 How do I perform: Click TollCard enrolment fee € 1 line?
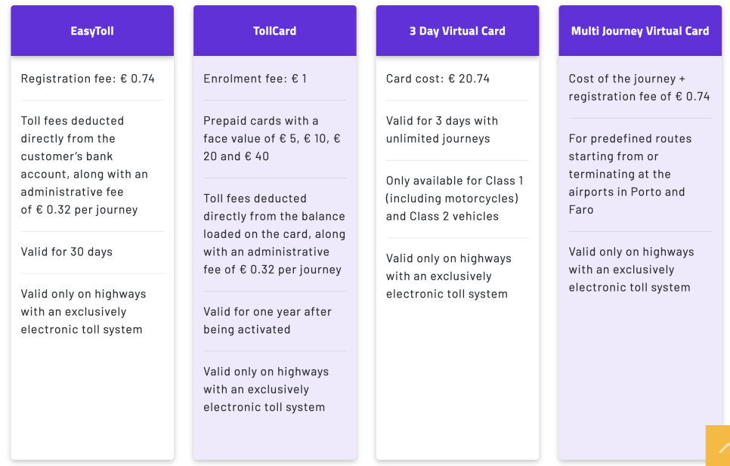[x=255, y=79]
